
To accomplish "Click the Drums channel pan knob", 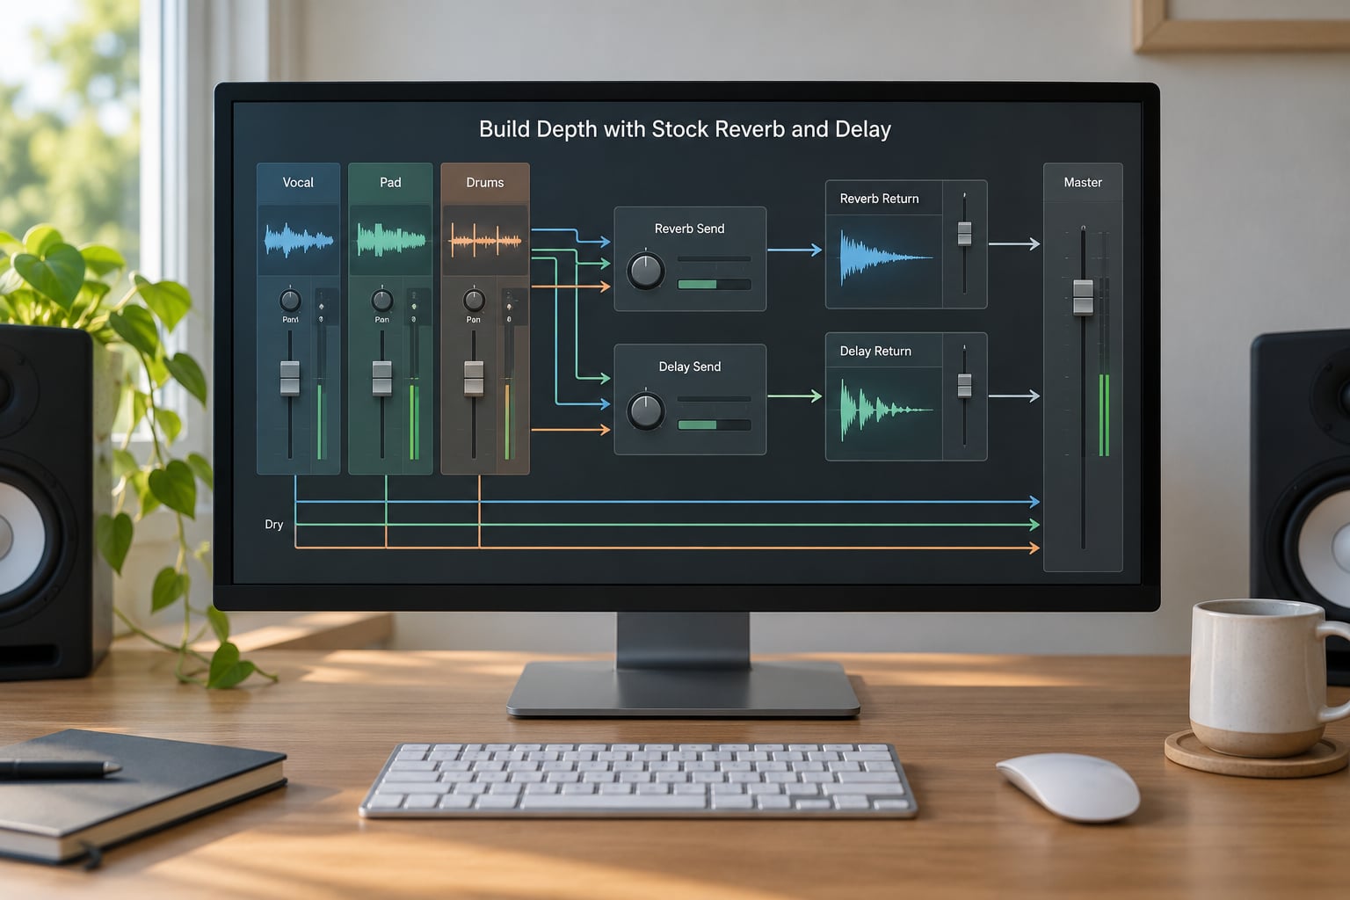I will pyautogui.click(x=474, y=301).
